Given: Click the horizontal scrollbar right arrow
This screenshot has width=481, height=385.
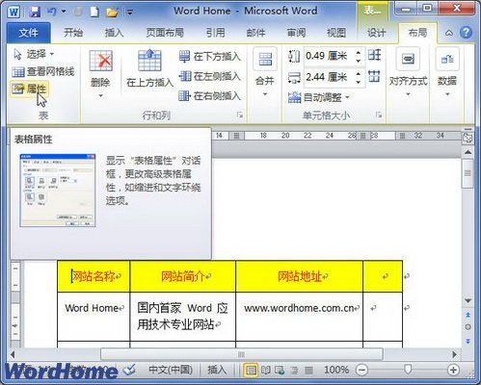Looking at the screenshot, I should pos(454,354).
